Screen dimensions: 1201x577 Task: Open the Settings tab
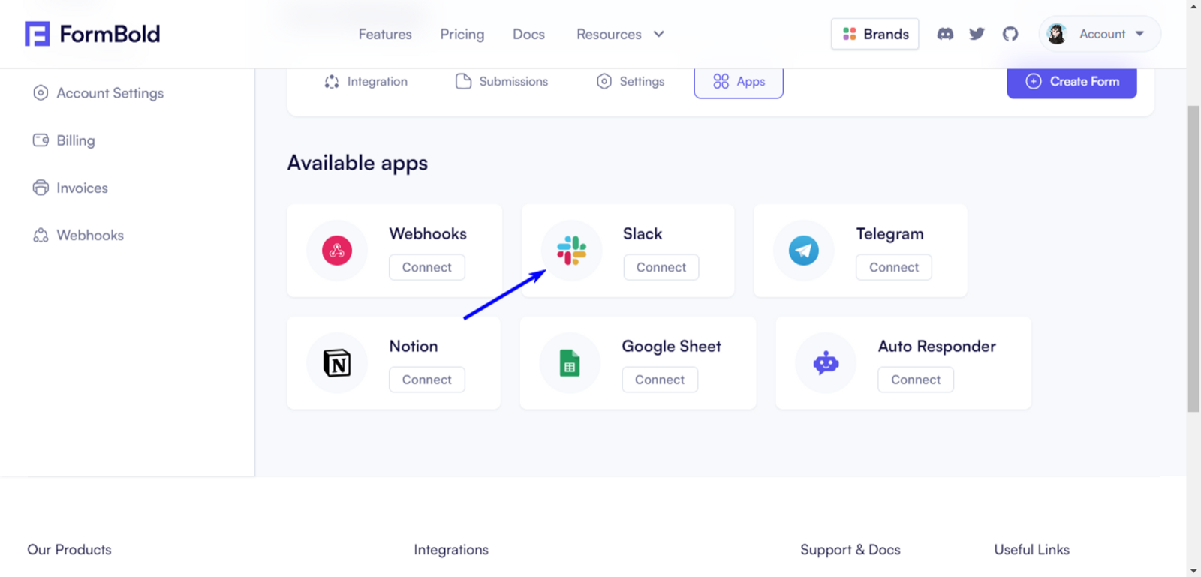click(x=631, y=81)
